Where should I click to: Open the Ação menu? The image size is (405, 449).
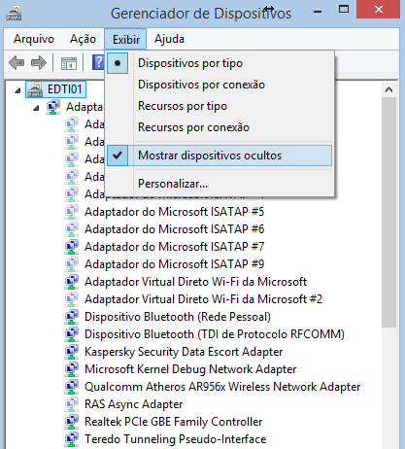click(x=83, y=39)
